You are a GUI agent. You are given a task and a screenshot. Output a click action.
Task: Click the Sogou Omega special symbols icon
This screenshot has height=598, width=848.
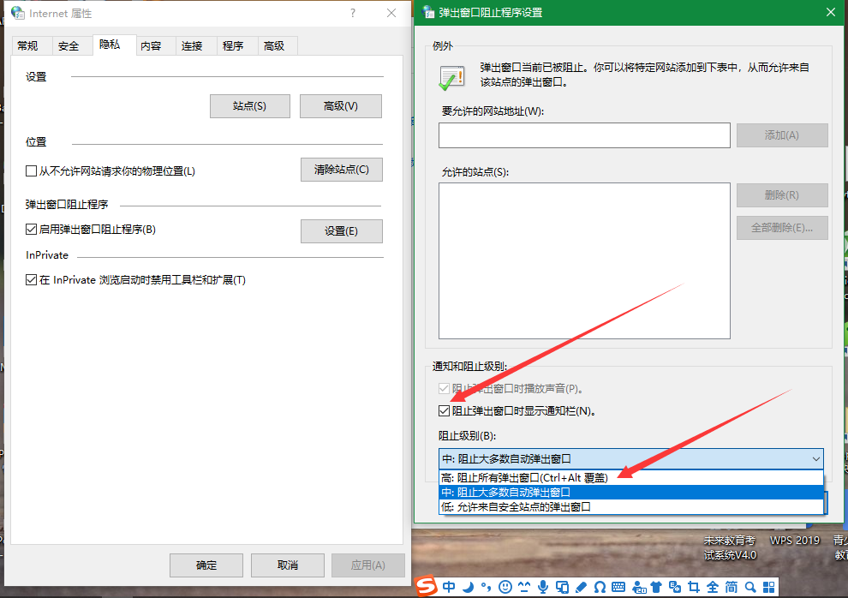coord(600,587)
